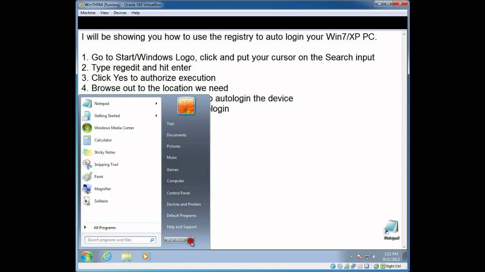
Task: Click the Windows Start orb
Action: (87, 257)
